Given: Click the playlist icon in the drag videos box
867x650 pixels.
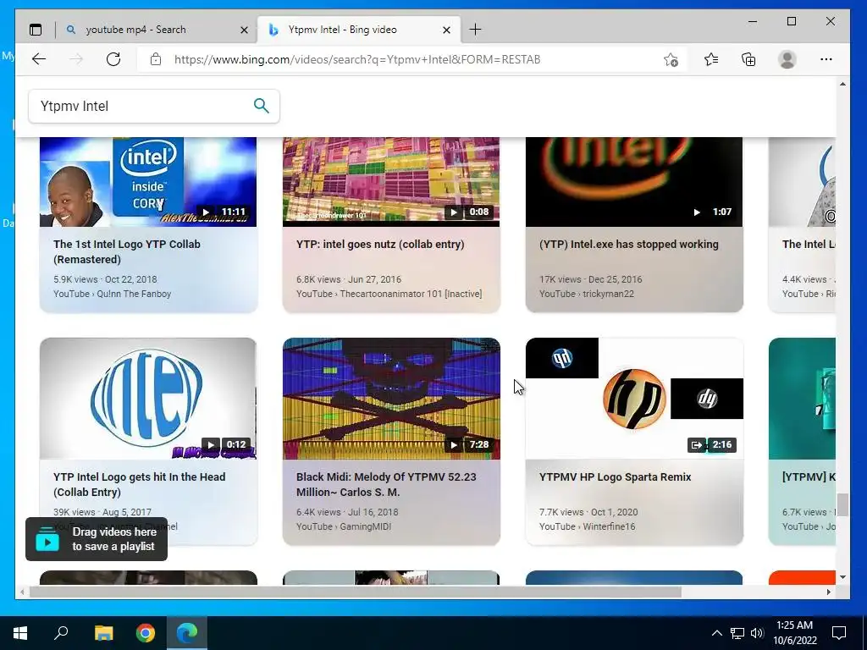Looking at the screenshot, I should coord(47,539).
